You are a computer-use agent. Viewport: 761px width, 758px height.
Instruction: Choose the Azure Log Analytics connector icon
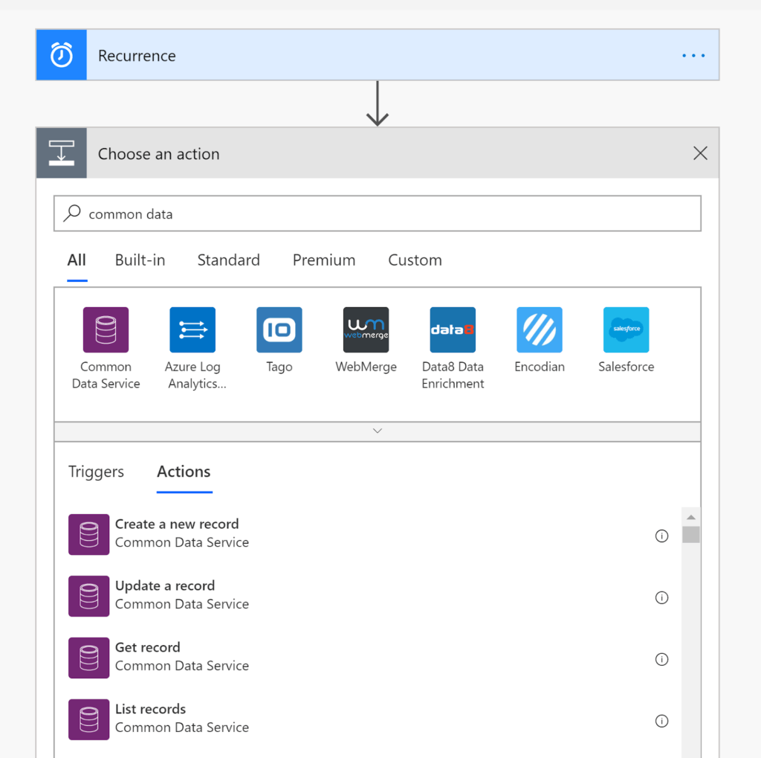[x=192, y=330]
